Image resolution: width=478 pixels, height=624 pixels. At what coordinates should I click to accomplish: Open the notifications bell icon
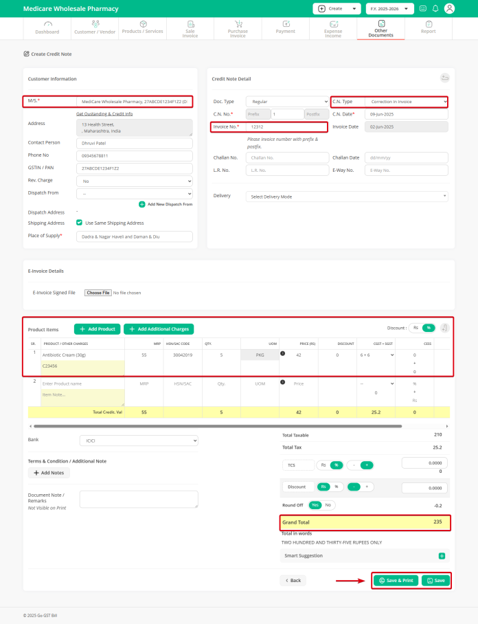435,9
